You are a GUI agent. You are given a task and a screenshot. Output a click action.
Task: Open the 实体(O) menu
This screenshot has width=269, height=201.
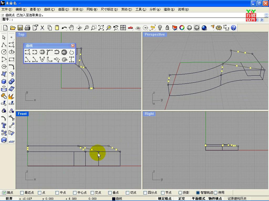[78, 9]
